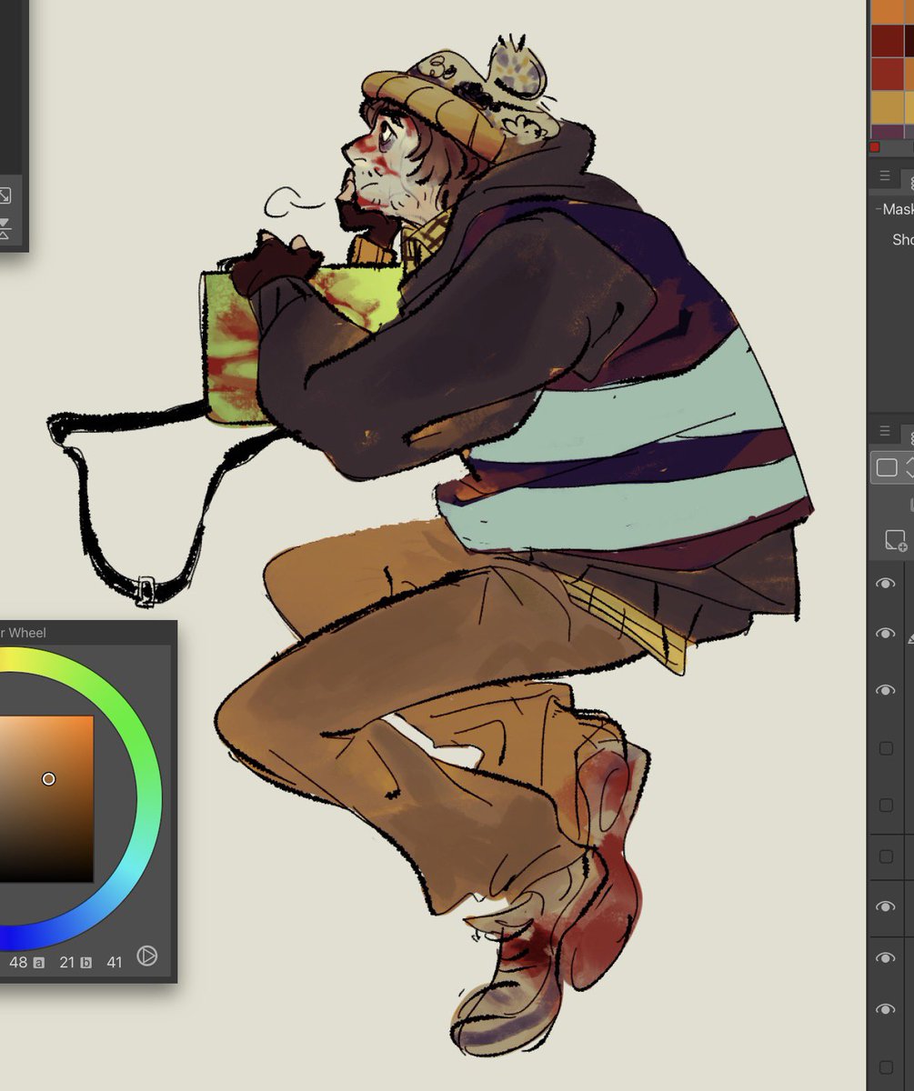Pick the bright red swatch in the color set
The image size is (914, 1091).
tap(887, 74)
